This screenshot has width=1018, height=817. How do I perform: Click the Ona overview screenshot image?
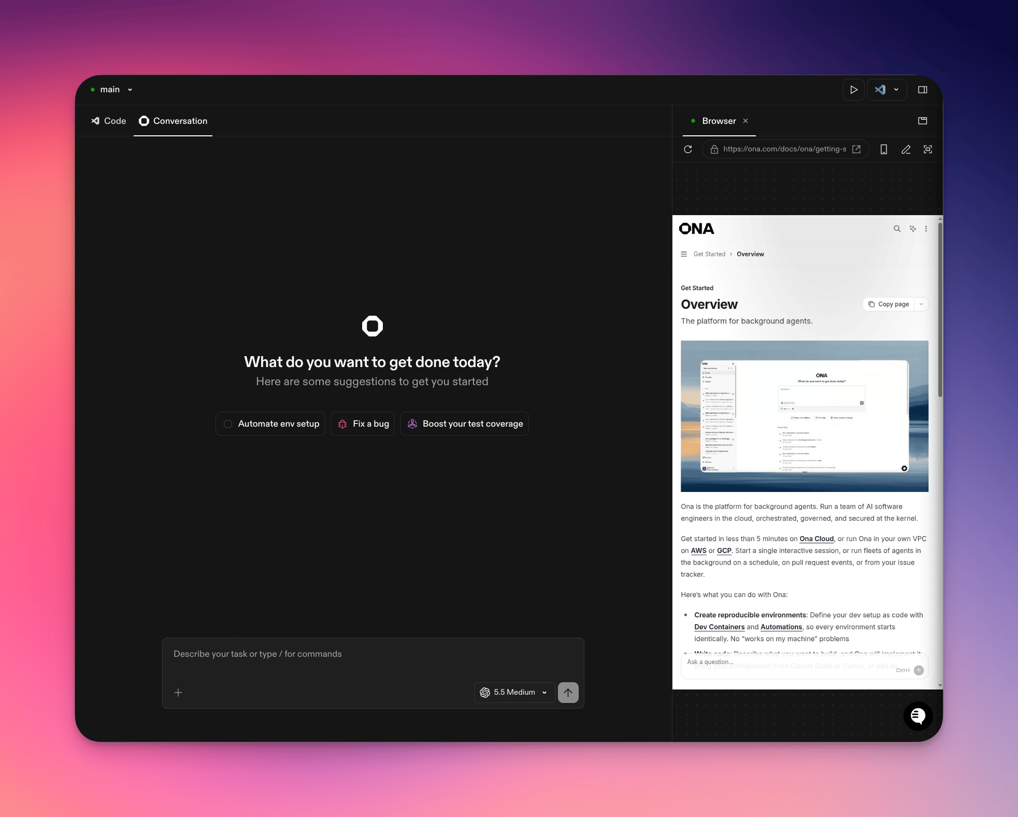pos(805,416)
